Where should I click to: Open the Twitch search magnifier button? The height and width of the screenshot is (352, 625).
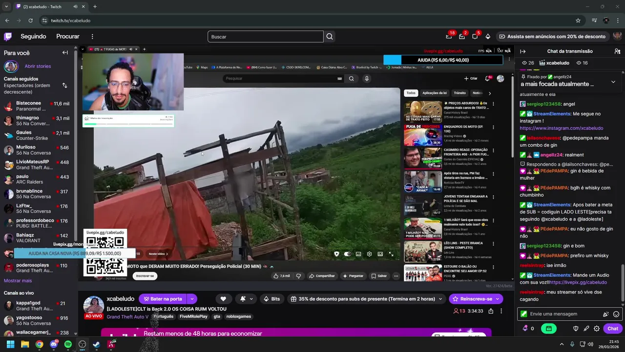(x=330, y=37)
